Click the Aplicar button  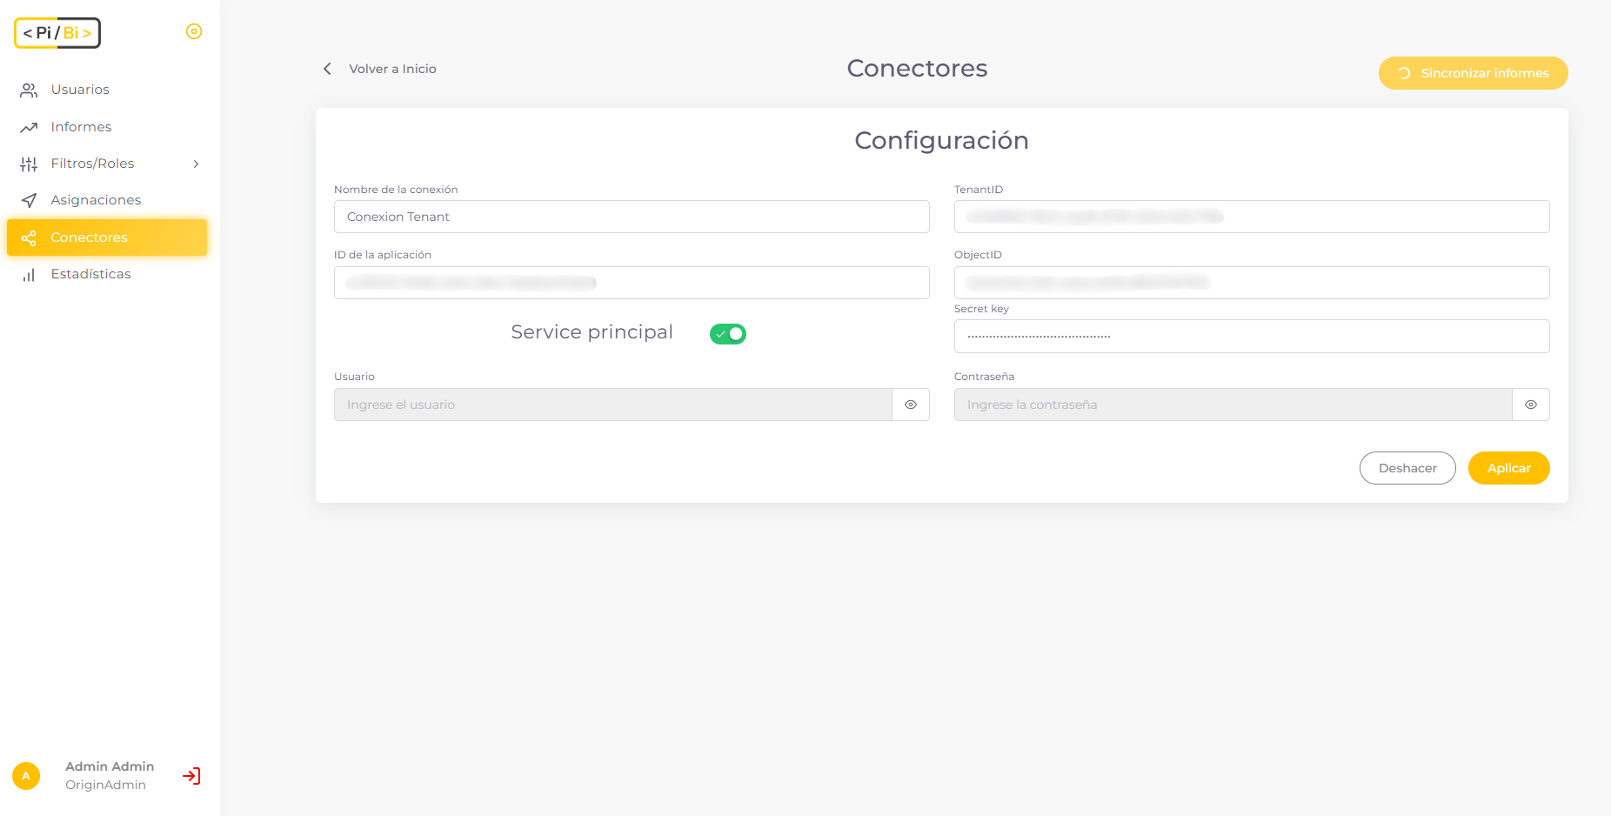coord(1508,468)
